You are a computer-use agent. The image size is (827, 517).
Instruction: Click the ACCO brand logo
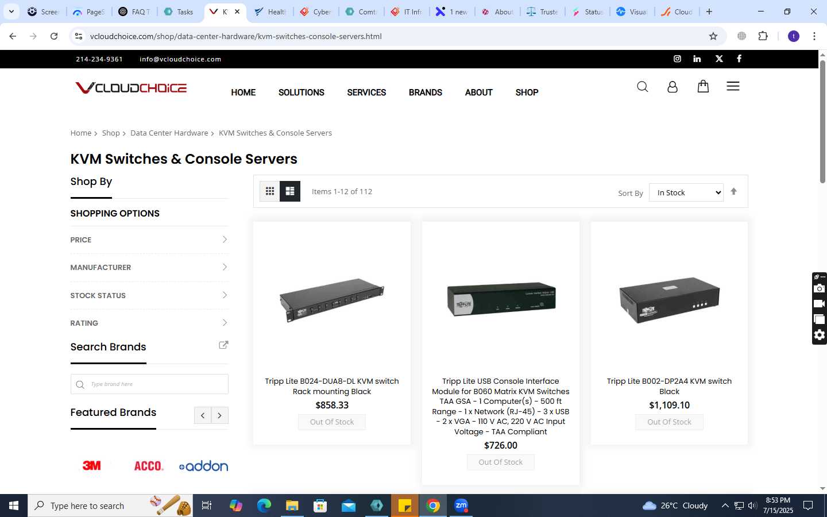pos(149,466)
